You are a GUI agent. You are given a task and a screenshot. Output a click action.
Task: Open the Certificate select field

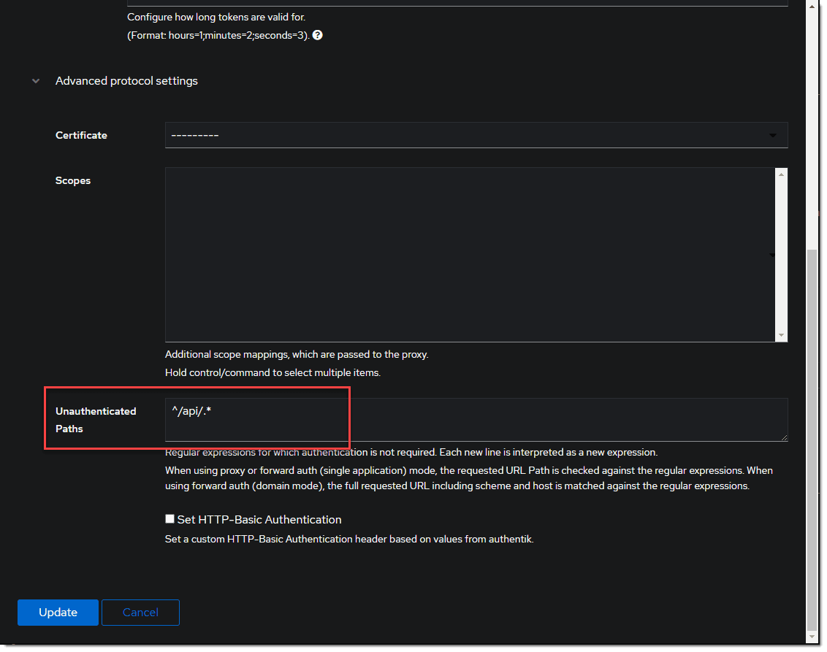(x=468, y=135)
